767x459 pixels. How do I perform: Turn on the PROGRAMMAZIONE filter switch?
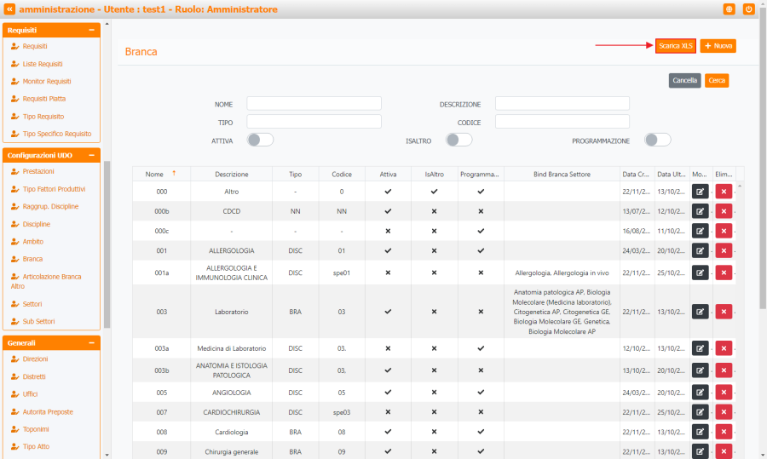[x=657, y=140]
